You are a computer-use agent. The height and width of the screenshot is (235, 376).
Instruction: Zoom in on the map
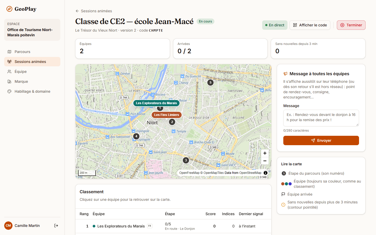pos(265,153)
